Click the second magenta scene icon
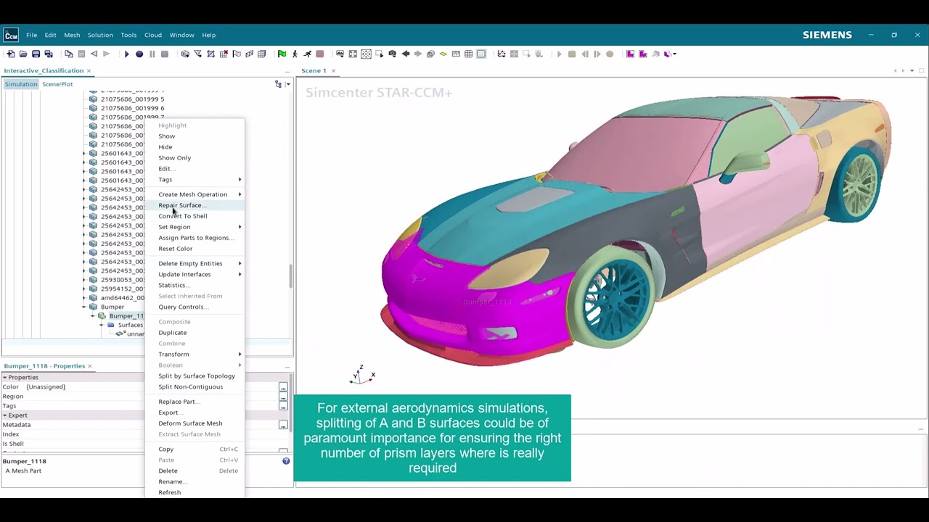 pyautogui.click(x=643, y=54)
